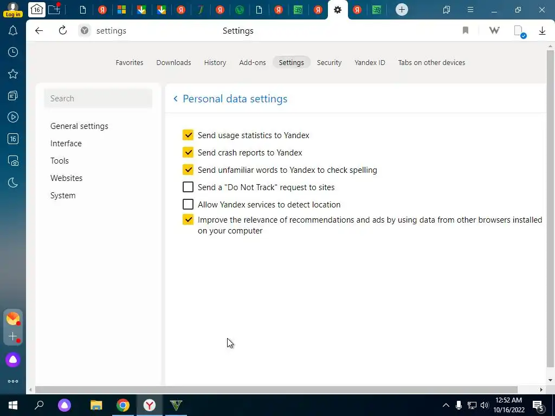The width and height of the screenshot is (555, 416).
Task: Go back via Personal data settings chevron
Action: [x=176, y=99]
